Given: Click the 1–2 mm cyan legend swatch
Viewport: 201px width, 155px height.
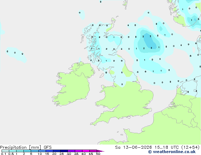Looking at the screenshot, I should [20, 151].
